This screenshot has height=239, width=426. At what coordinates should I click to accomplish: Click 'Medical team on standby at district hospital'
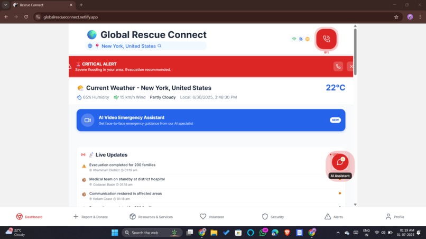[x=127, y=179]
